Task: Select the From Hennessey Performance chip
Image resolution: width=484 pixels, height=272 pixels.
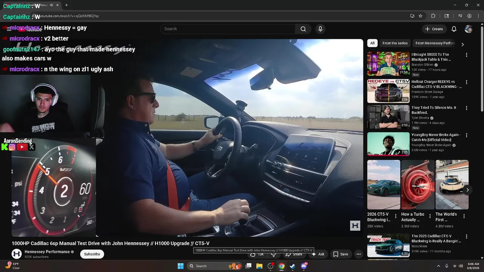Action: (x=435, y=43)
